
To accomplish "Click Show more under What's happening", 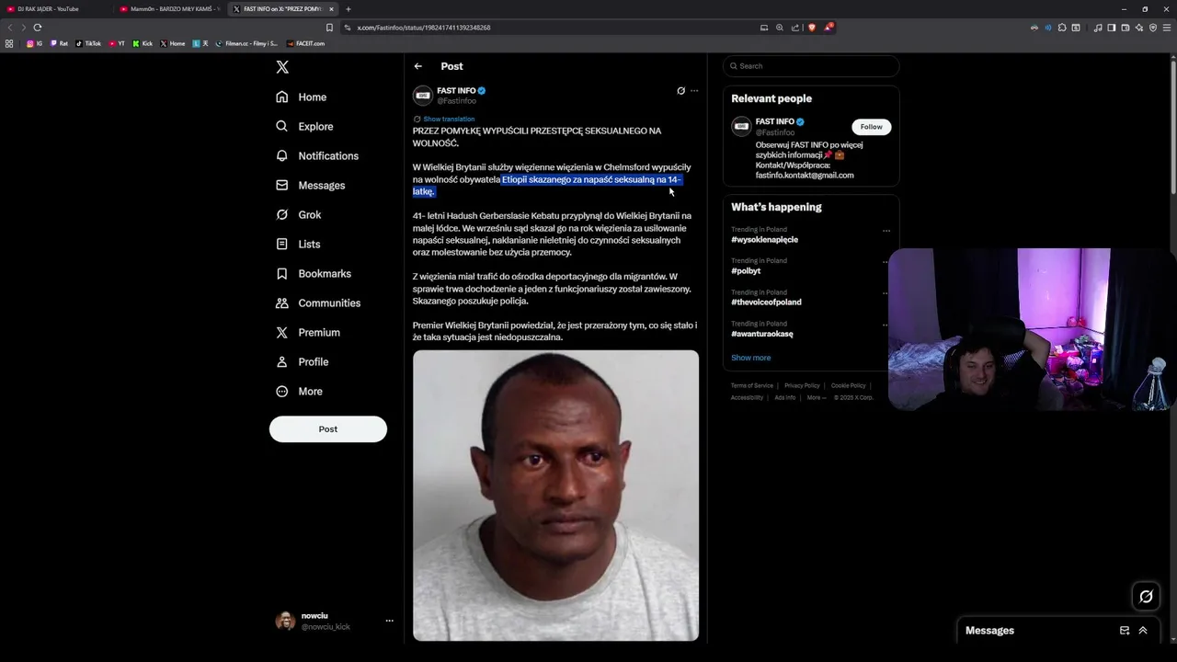I will tap(750, 358).
